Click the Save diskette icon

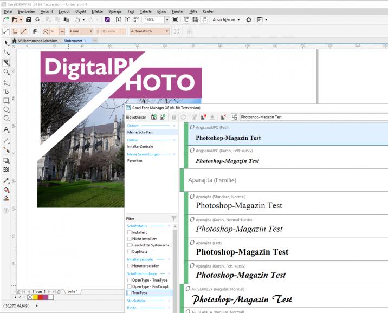[29, 20]
